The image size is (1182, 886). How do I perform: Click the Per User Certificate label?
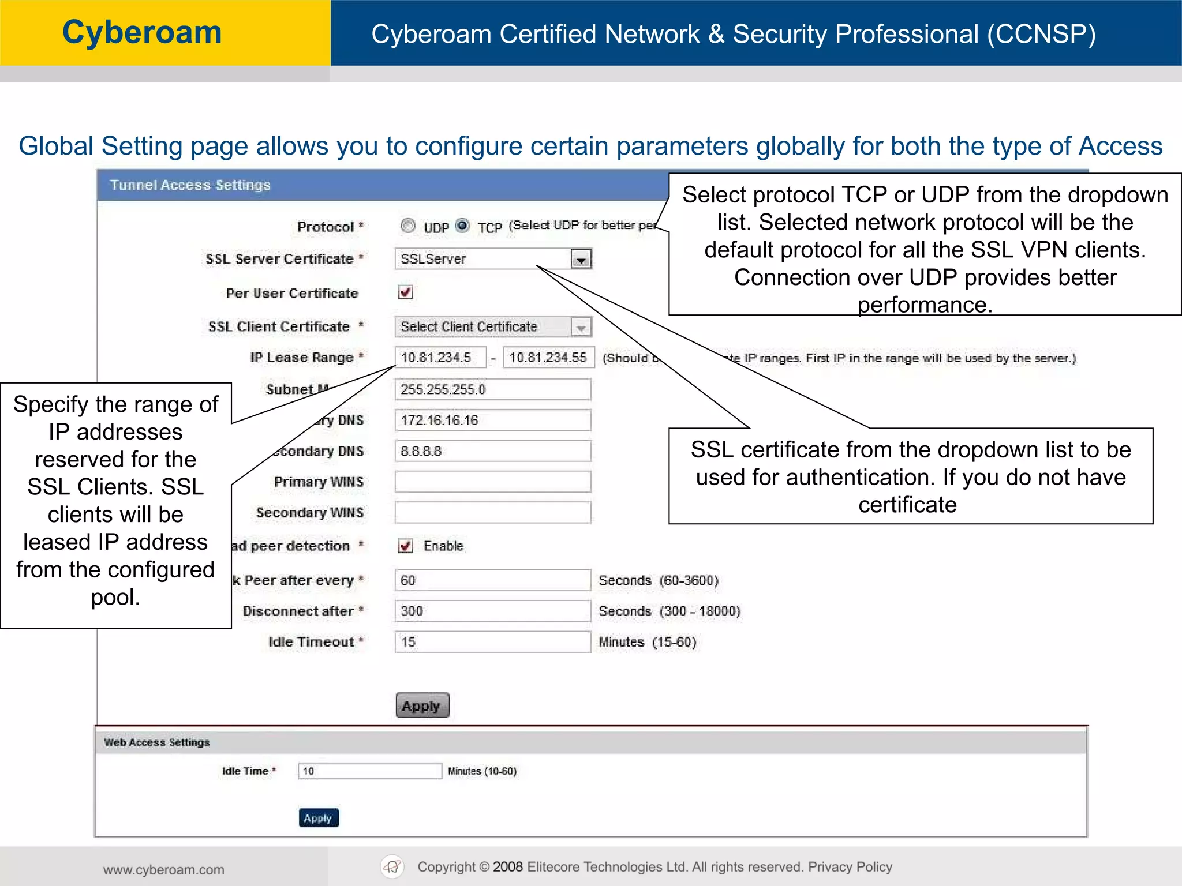pyautogui.click(x=292, y=293)
